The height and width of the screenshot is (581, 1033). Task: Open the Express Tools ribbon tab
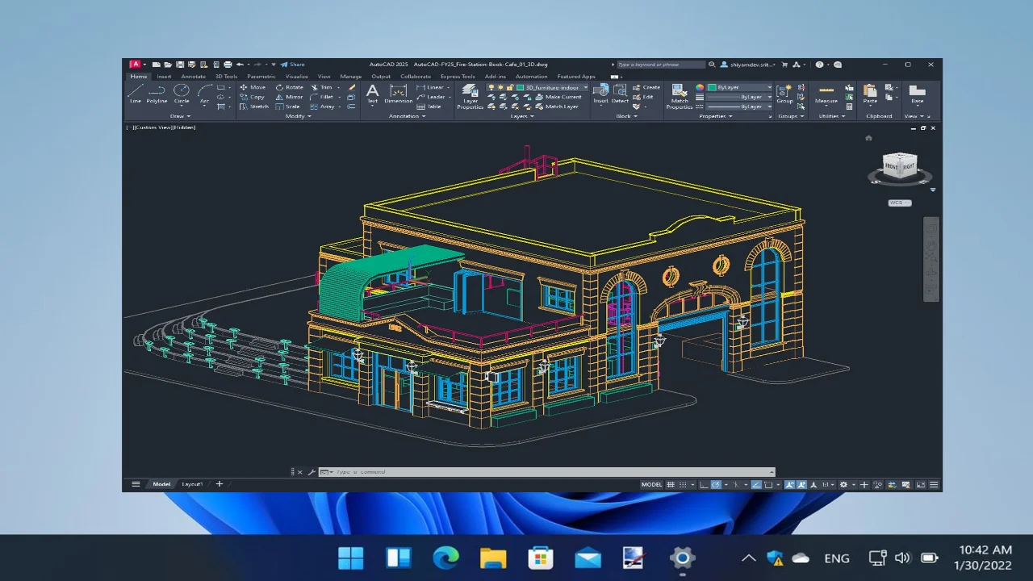(458, 77)
